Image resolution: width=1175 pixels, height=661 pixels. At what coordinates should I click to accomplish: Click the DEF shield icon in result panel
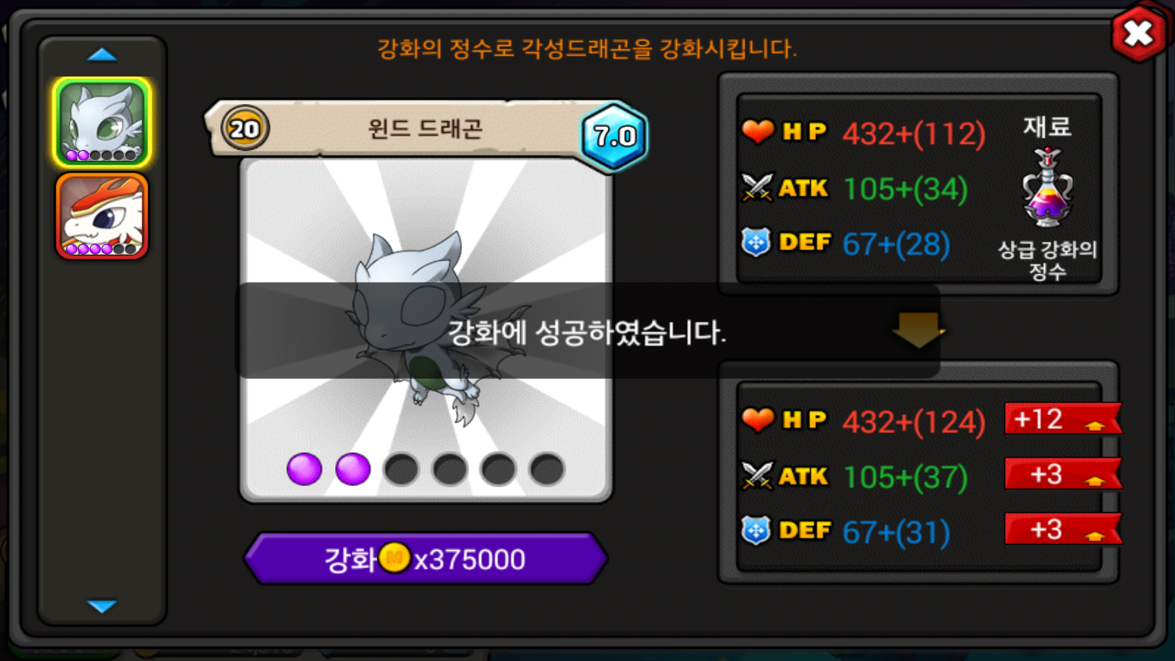click(756, 531)
